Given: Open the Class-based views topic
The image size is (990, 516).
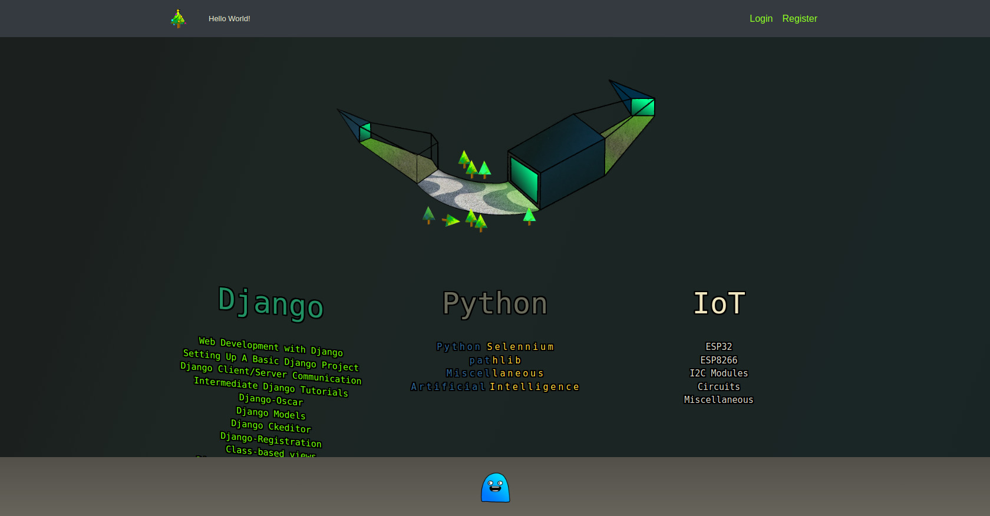Looking at the screenshot, I should pos(270,452).
